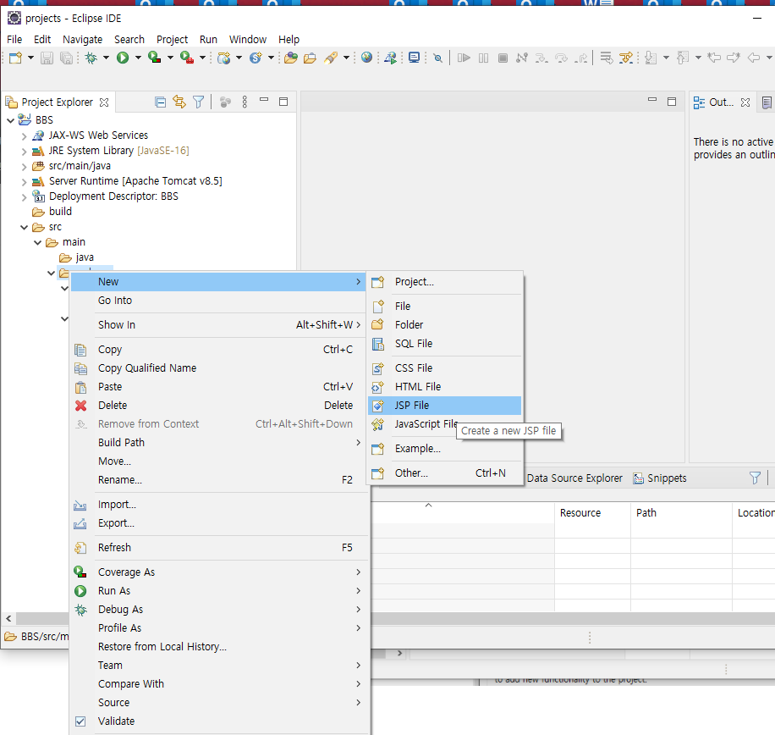Click the Resource column header
775x735 pixels.
[592, 513]
